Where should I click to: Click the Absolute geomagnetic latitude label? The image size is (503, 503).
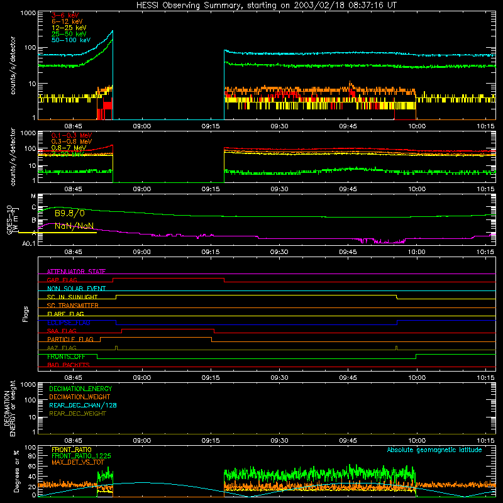(434, 450)
